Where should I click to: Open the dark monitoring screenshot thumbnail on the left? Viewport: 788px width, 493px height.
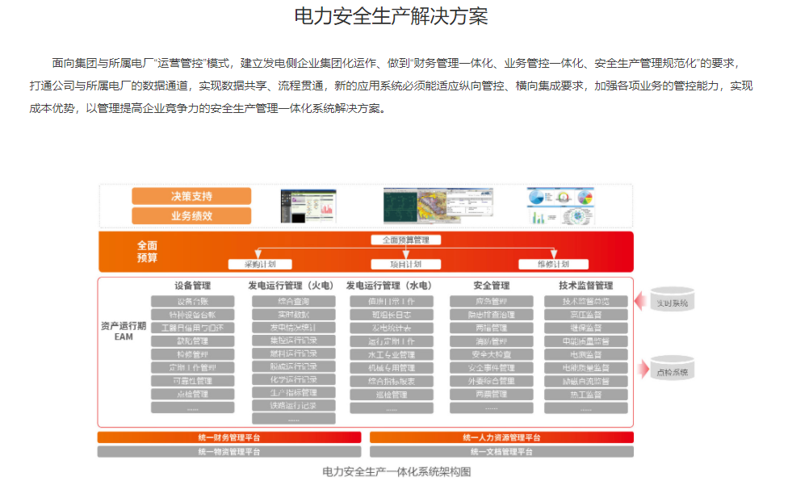308,206
